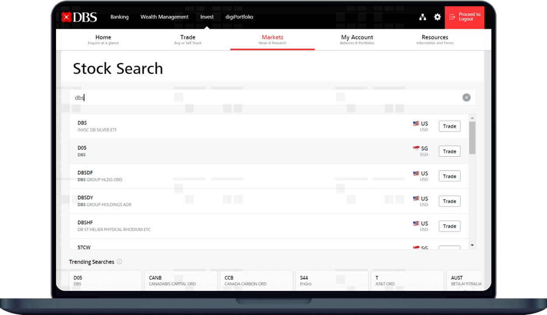This screenshot has height=315, width=547.
Task: Select DBSDF result row
Action: (269, 176)
